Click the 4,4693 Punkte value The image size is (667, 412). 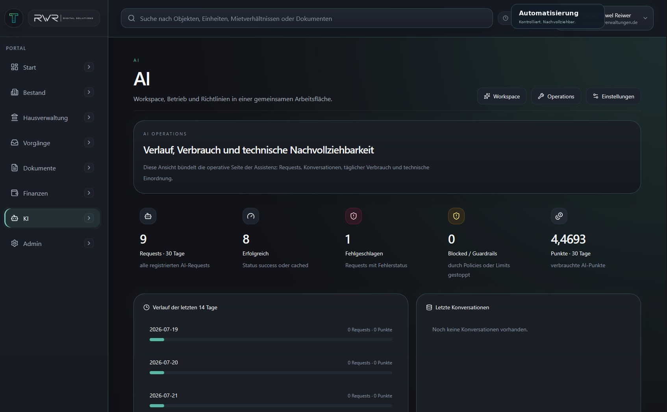point(568,239)
